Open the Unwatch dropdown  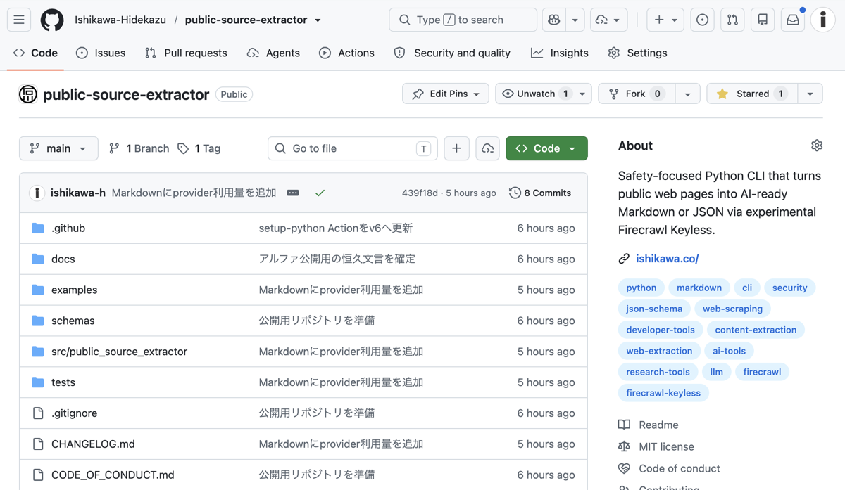pos(544,94)
